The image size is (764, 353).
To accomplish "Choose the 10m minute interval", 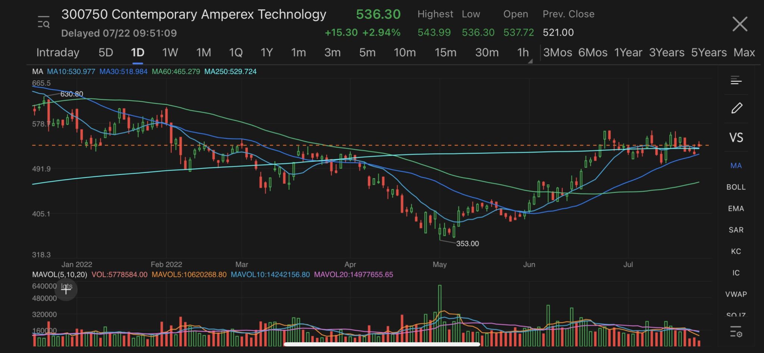I will (x=405, y=53).
